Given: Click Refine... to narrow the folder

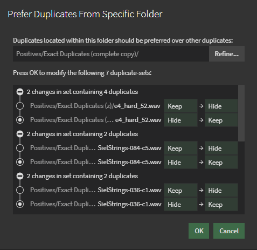Looking at the screenshot, I should [x=227, y=54].
